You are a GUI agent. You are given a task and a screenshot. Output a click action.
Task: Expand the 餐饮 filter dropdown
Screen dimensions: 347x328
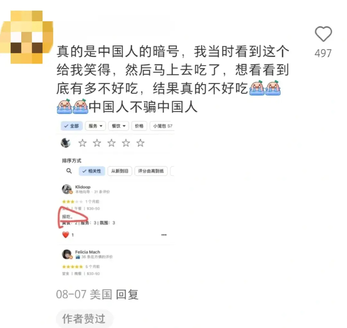pyautogui.click(x=119, y=126)
